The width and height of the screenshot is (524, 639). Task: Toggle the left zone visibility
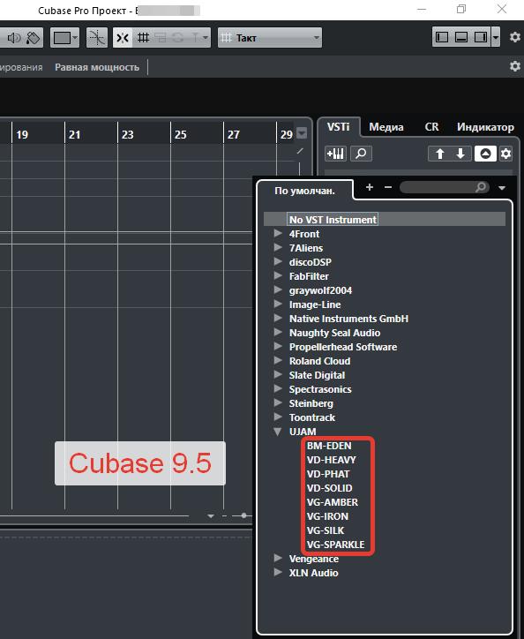pyautogui.click(x=442, y=37)
